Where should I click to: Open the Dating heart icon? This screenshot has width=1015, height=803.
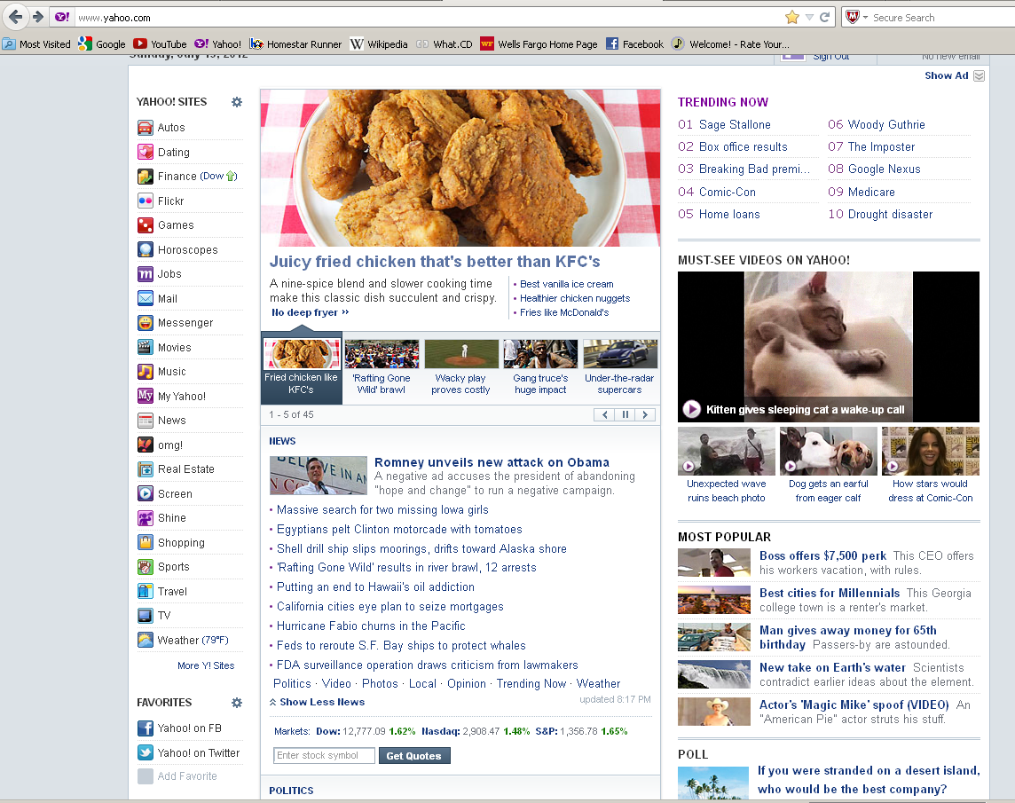pos(145,153)
